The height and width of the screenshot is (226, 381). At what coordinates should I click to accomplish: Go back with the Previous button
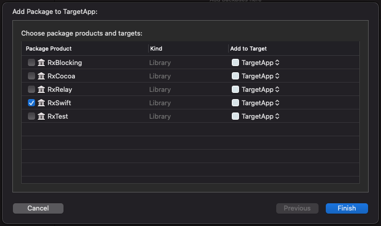click(x=297, y=208)
